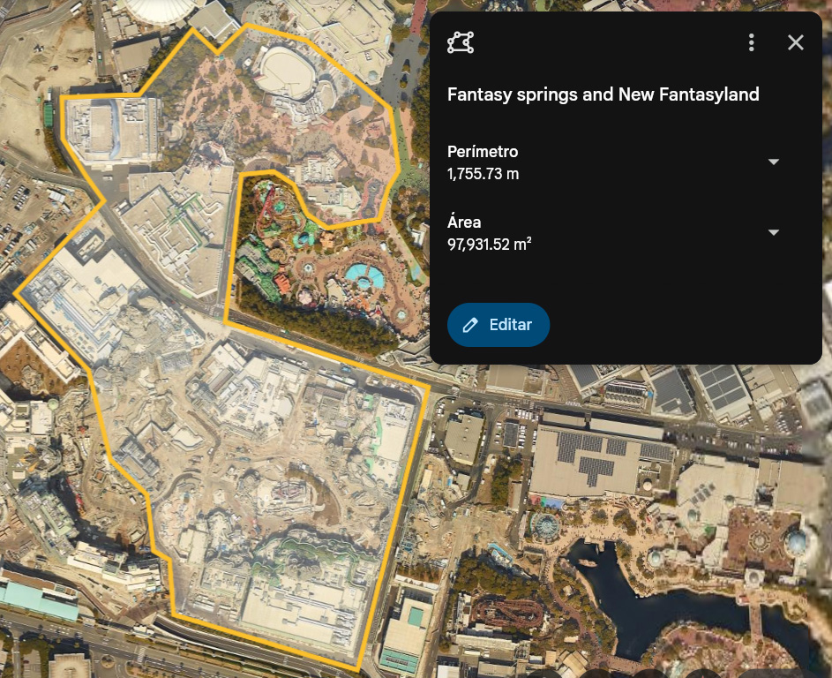Select the title Fantasy springs and New Fantasyland

603,94
